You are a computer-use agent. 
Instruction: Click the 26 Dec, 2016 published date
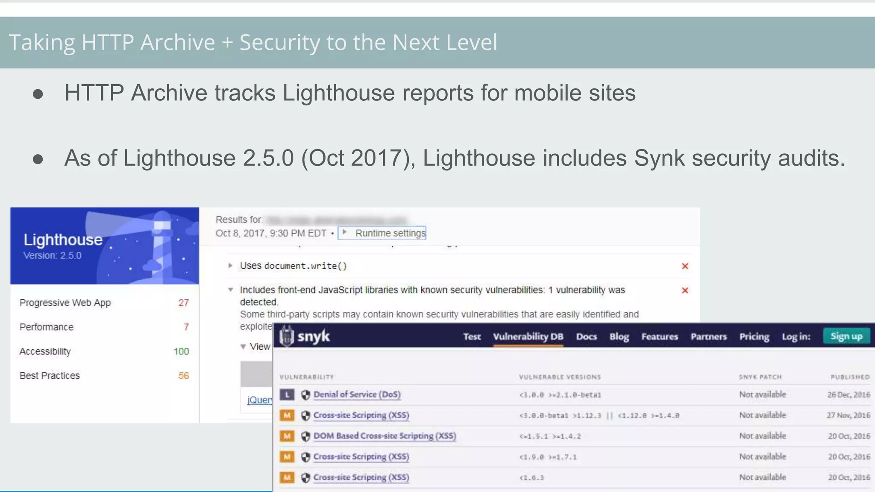pos(849,395)
